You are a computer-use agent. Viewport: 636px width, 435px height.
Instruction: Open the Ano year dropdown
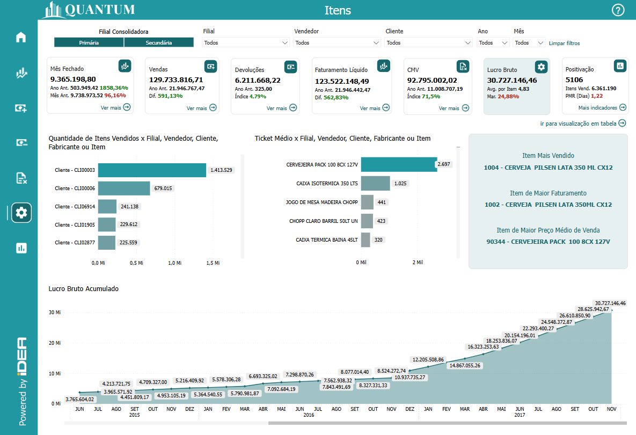pos(493,42)
